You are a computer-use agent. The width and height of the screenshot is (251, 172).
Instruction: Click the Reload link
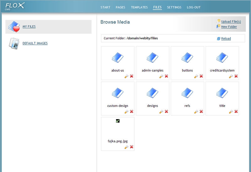[226, 38]
